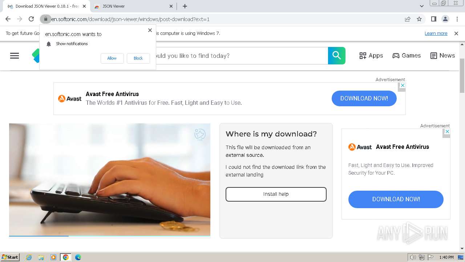Click Avast Free Antivirus top banner title
The width and height of the screenshot is (465, 262).
pyautogui.click(x=112, y=94)
